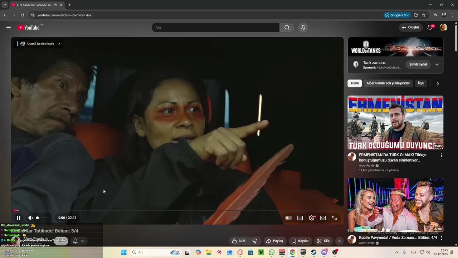The width and height of the screenshot is (458, 258).
Task: Click the magnifier search button
Action: pyautogui.click(x=287, y=28)
